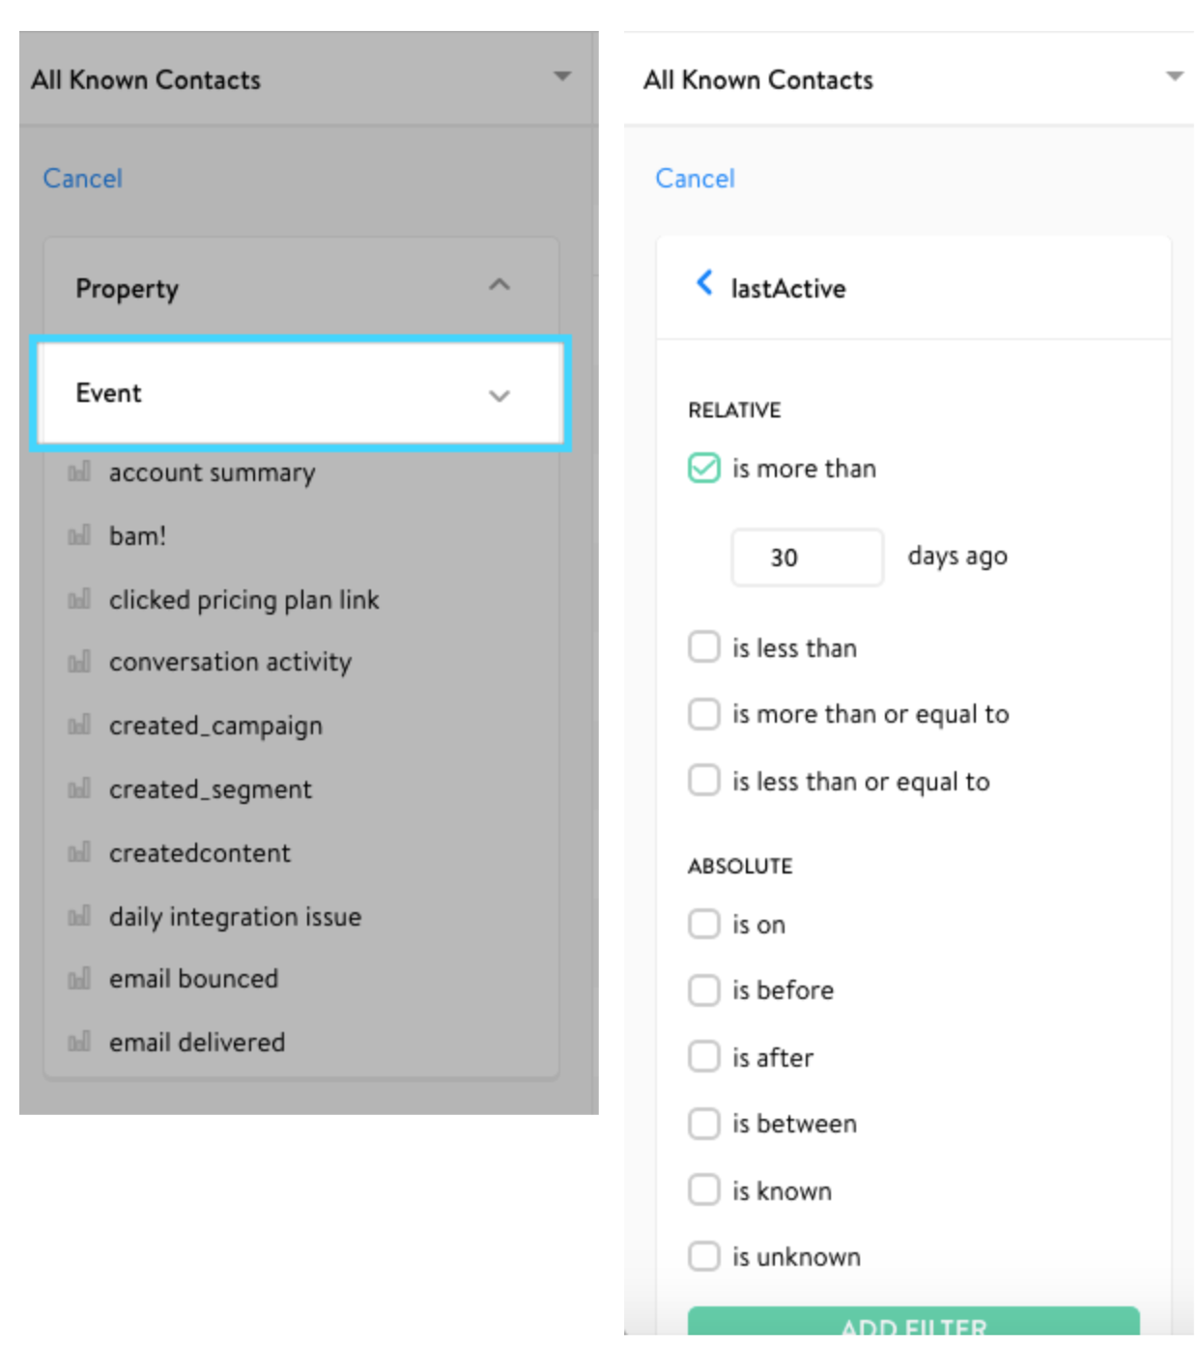Click the chart icon beside created_campaign
The width and height of the screenshot is (1200, 1345).
click(79, 725)
